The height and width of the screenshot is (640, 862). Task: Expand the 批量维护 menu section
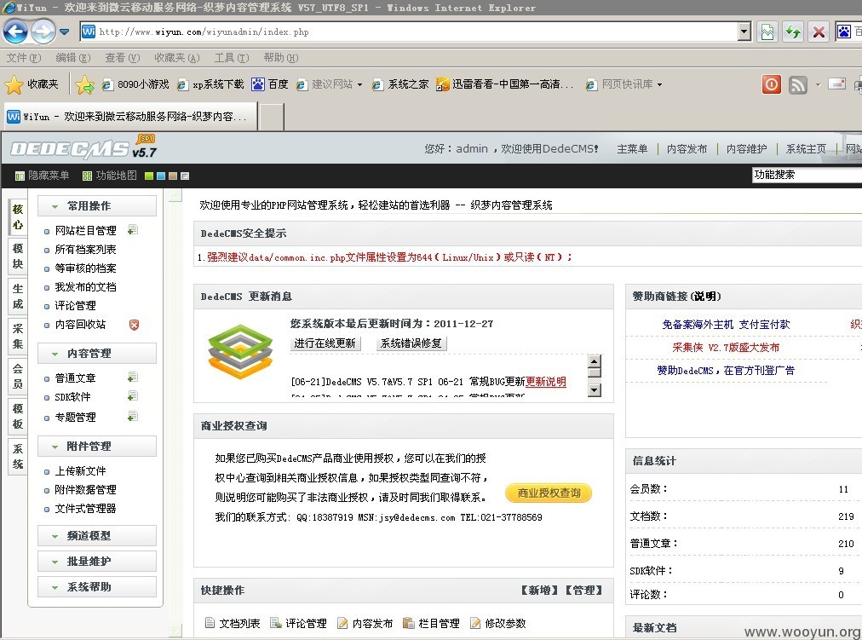pyautogui.click(x=97, y=562)
